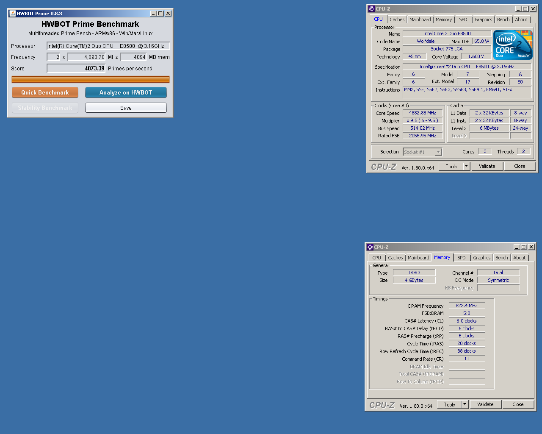Switch to Memory tab in upper CPU-Z window
542x434 pixels.
[444, 19]
